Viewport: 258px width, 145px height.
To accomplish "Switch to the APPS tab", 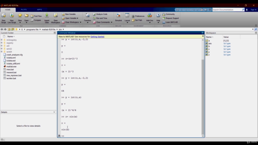I will 40,10.
